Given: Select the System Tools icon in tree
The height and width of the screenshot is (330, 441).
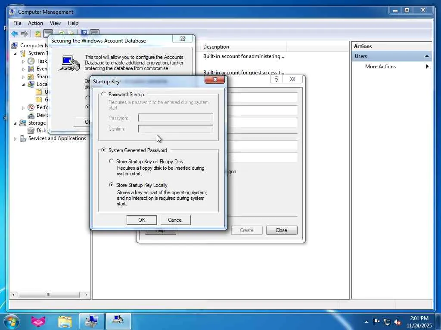Looking at the screenshot, I should tap(23, 53).
